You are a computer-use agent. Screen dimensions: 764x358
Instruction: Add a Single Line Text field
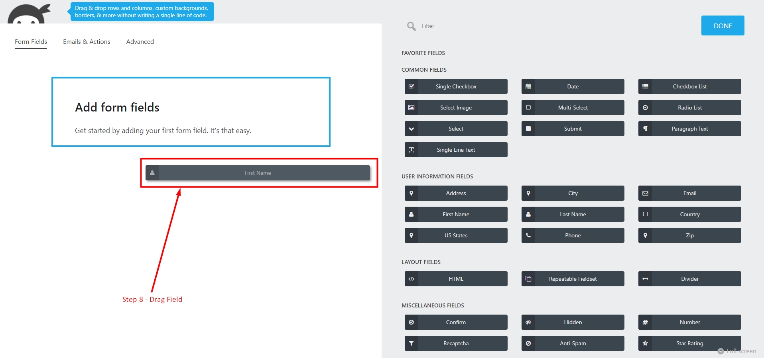pyautogui.click(x=456, y=150)
